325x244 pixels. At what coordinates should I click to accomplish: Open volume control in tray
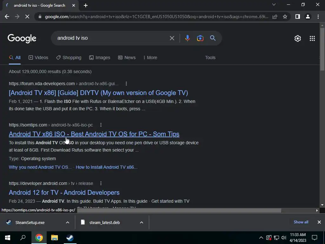click(284, 238)
